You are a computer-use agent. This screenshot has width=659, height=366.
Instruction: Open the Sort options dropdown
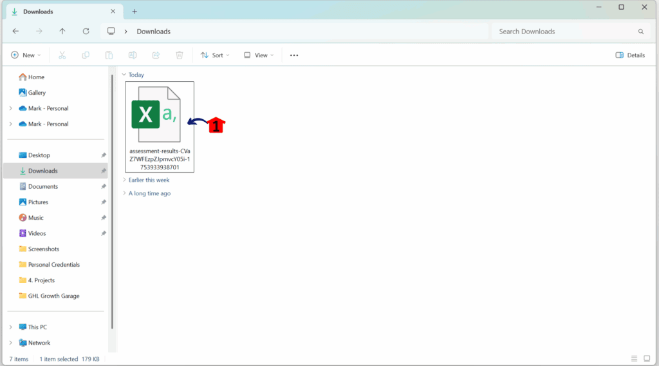point(215,55)
